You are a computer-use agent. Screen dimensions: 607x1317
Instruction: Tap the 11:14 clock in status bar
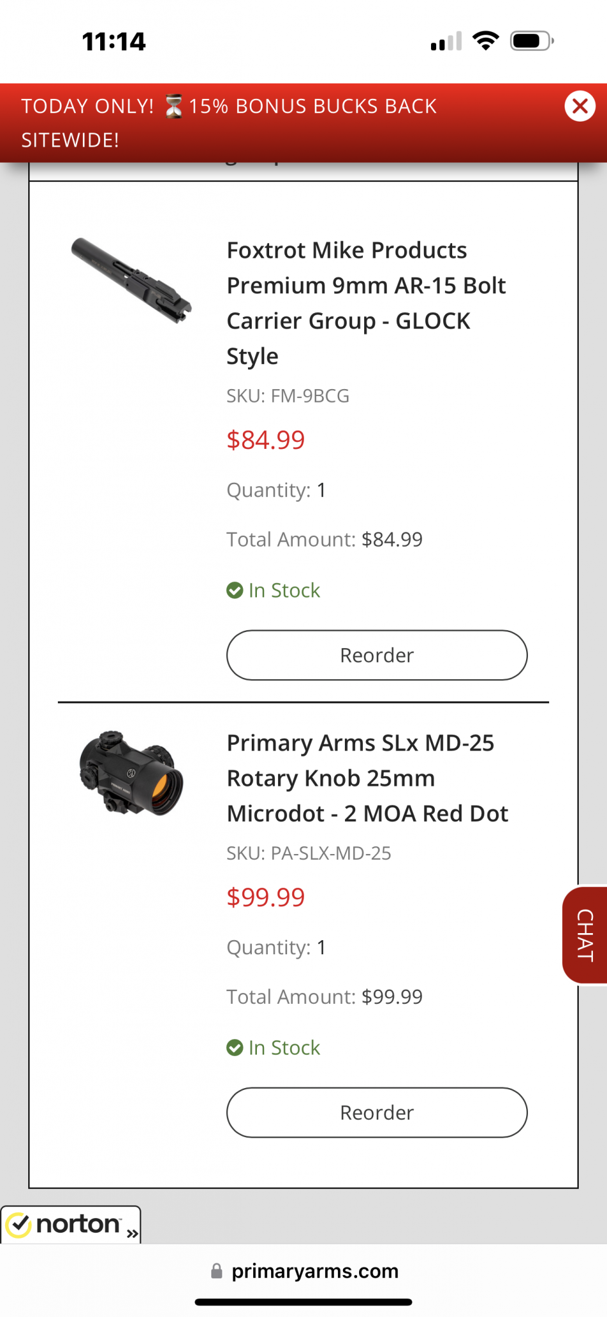114,42
